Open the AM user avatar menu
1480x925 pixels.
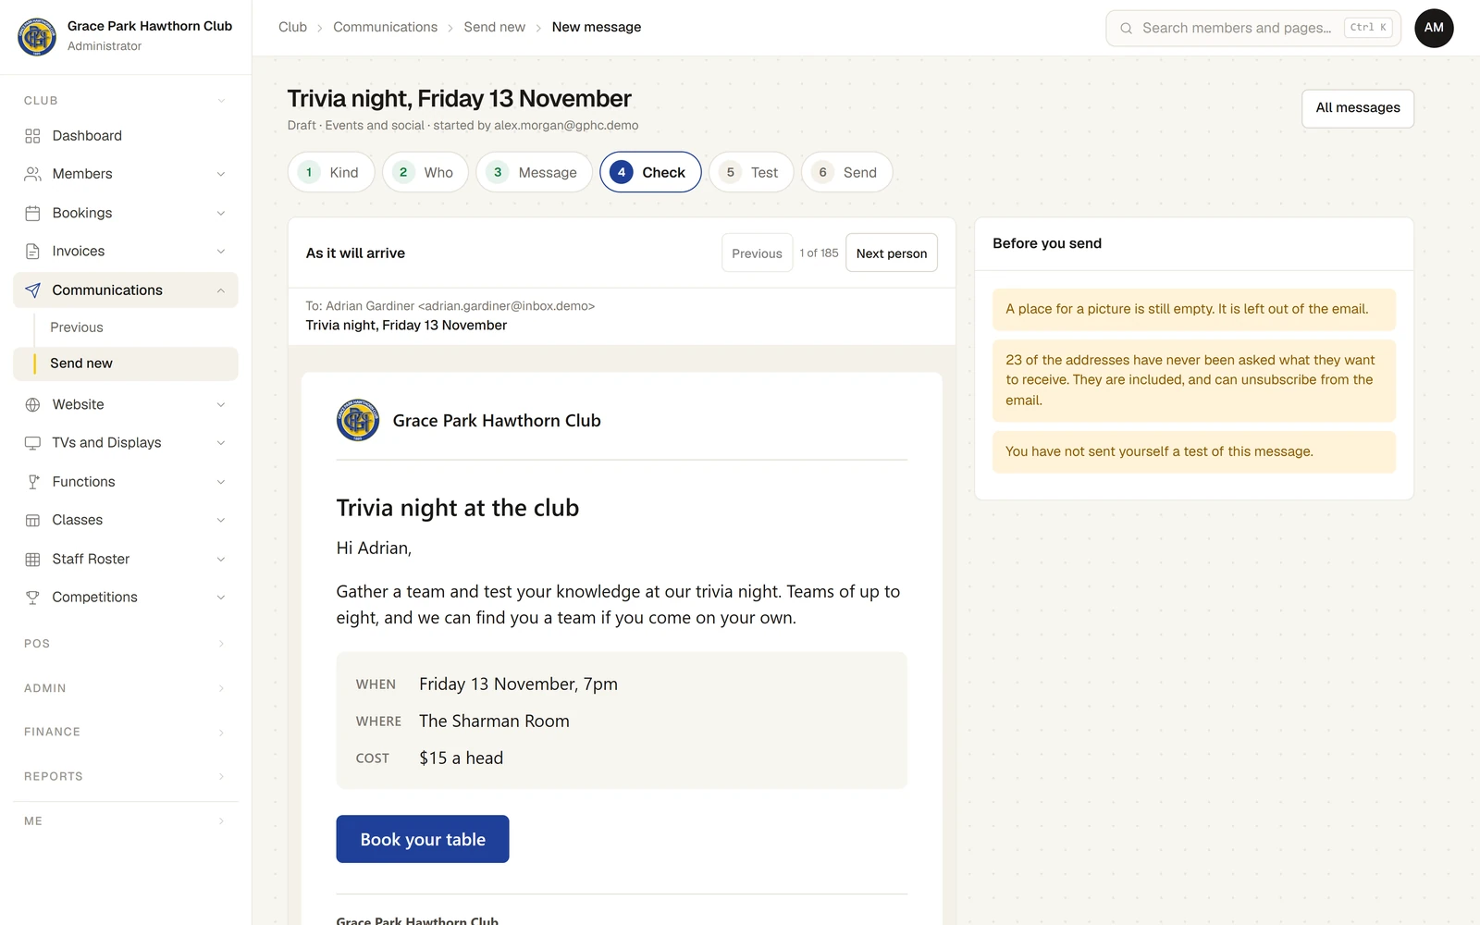click(1434, 28)
